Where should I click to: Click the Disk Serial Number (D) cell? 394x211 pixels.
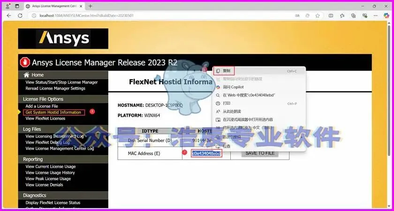[x=150, y=140]
